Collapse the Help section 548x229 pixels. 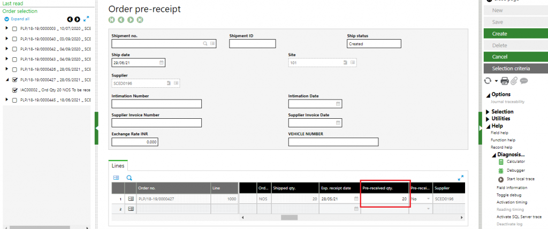[488, 126]
